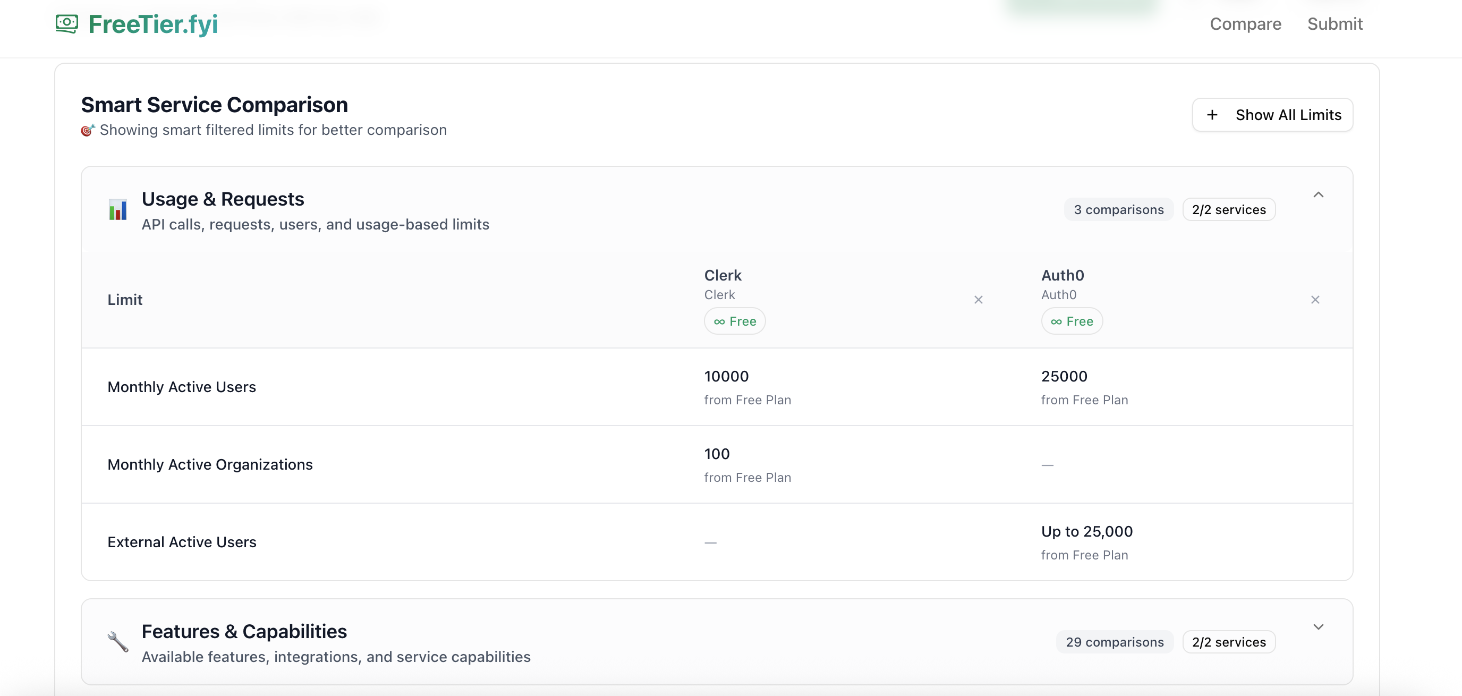Open the Compare page in the navigation
This screenshot has height=696, width=1462.
(x=1245, y=24)
